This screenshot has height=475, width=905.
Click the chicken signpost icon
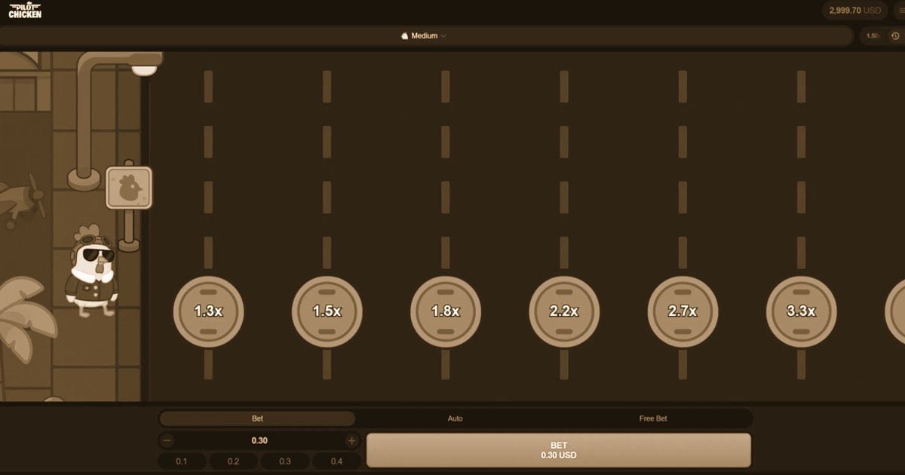point(129,188)
